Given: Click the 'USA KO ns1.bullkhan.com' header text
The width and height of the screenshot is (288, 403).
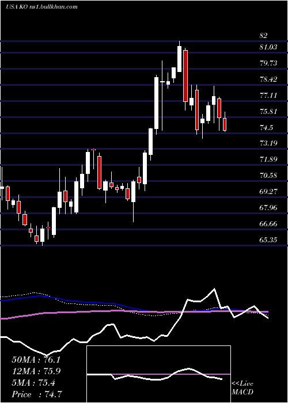Looking at the screenshot, I should (41, 7).
